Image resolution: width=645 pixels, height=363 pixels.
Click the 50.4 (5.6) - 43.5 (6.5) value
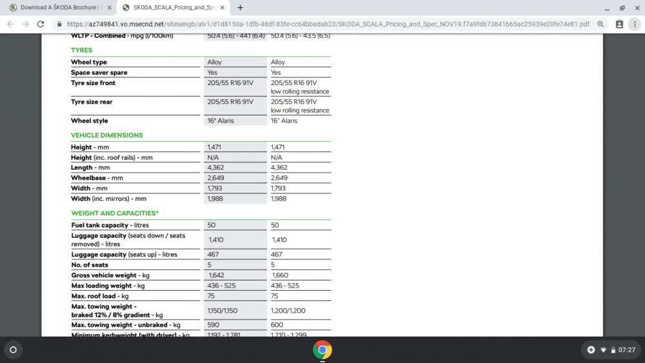click(301, 35)
